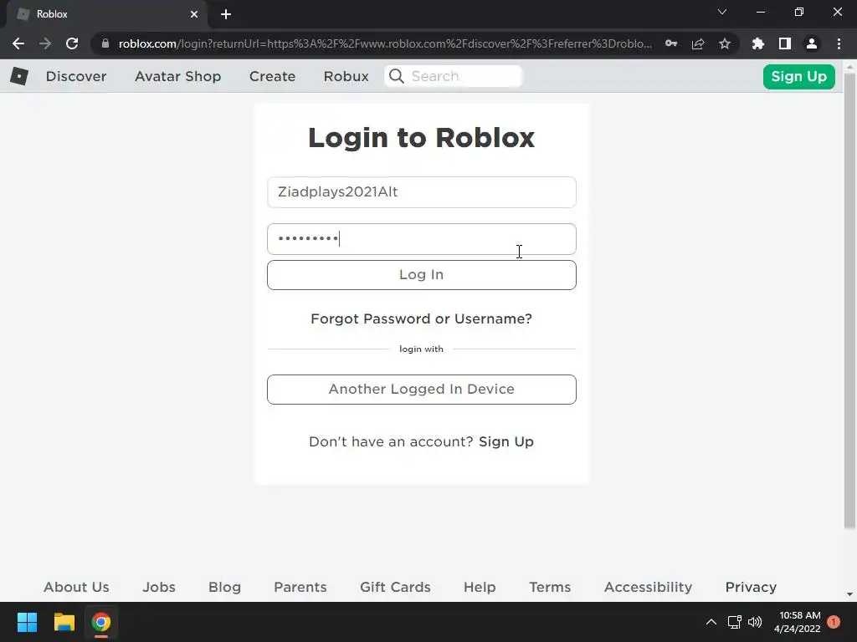Open Jobs footer link
The width and height of the screenshot is (857, 642).
(x=159, y=587)
